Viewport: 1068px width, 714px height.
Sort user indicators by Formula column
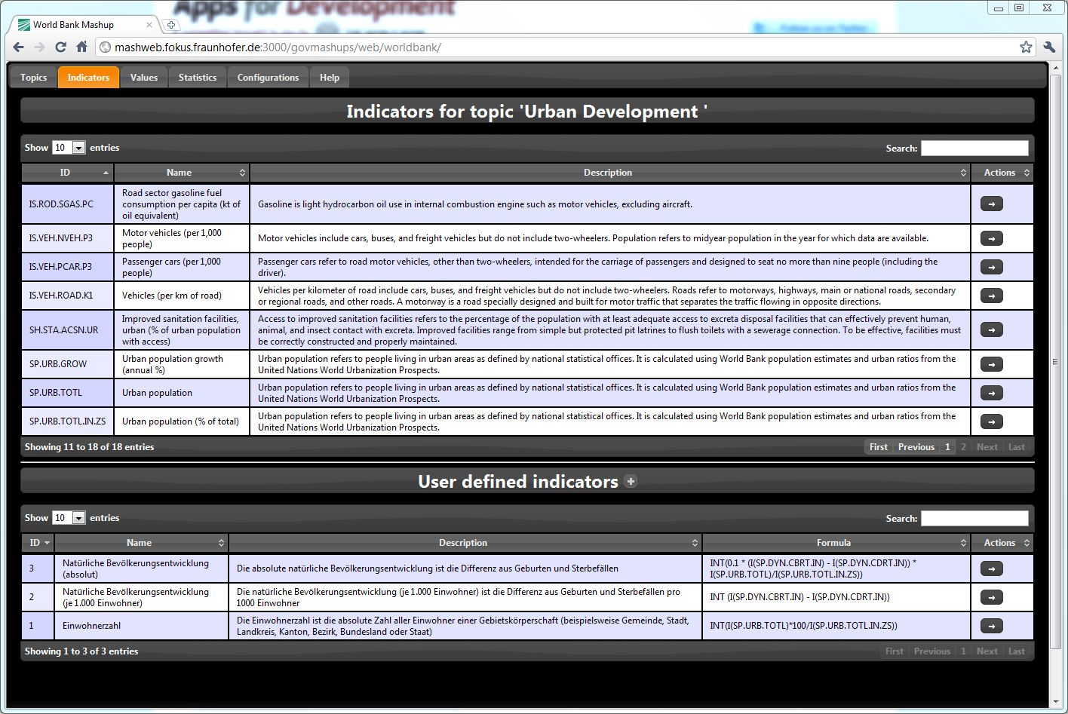click(836, 543)
